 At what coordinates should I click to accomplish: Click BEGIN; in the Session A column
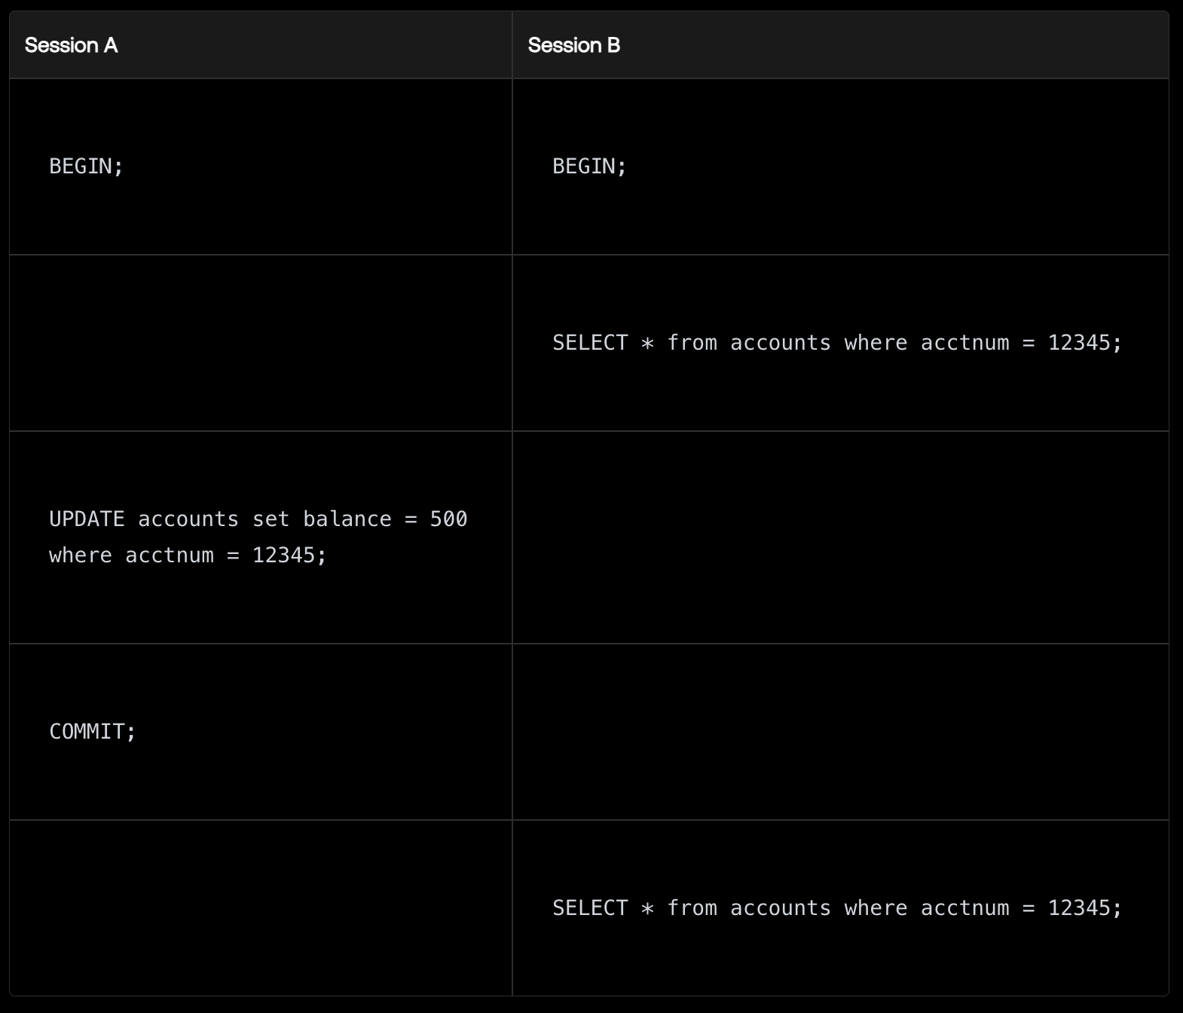86,166
